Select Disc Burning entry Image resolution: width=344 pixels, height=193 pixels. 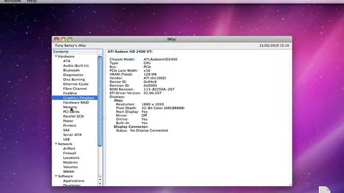point(74,79)
